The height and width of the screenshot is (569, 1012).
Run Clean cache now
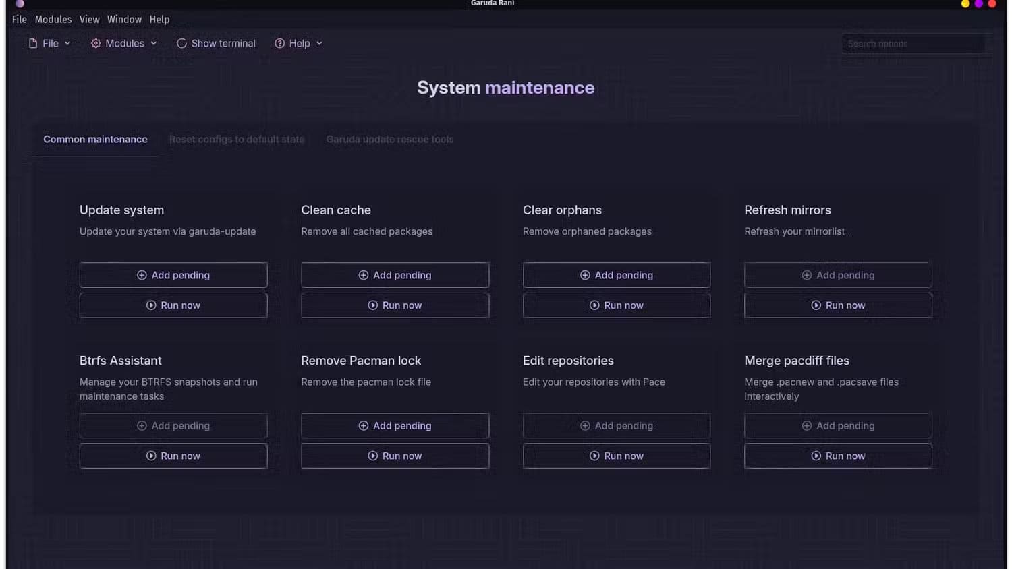(395, 305)
